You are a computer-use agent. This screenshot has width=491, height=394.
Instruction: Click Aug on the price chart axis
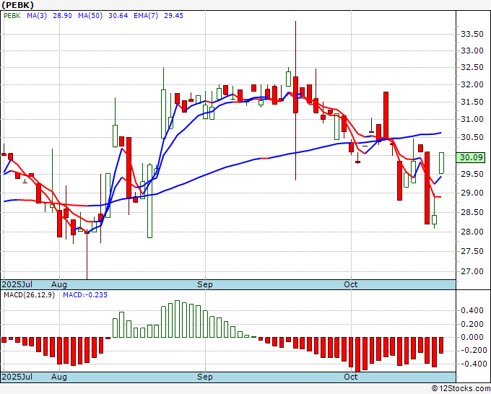[x=59, y=284]
